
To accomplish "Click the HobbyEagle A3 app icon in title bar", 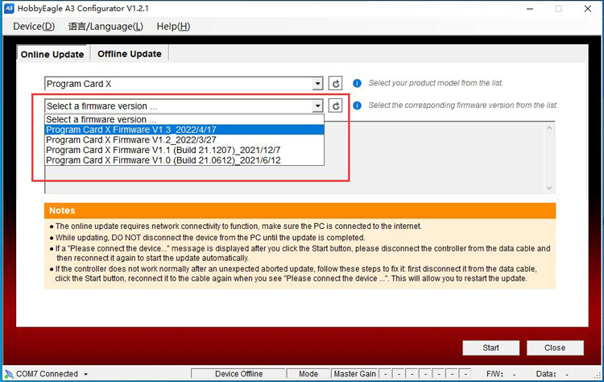I will pyautogui.click(x=9, y=9).
